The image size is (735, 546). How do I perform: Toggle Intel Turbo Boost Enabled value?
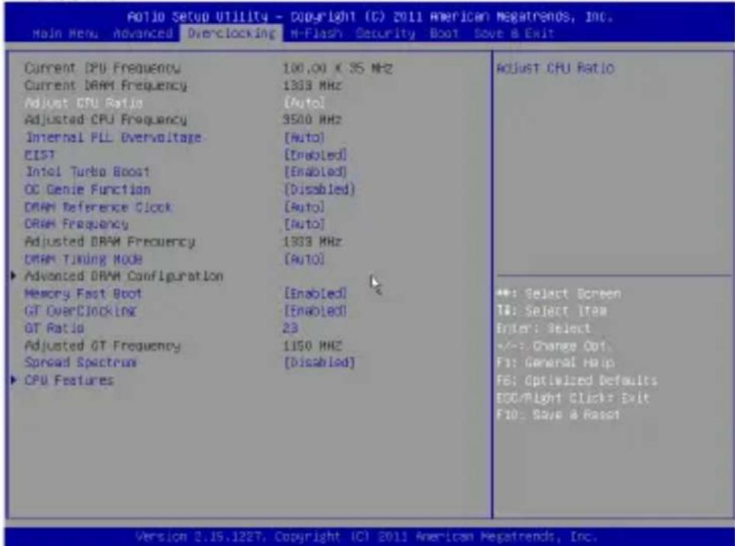point(316,172)
